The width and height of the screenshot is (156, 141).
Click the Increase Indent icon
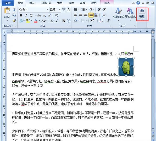coord(104,9)
